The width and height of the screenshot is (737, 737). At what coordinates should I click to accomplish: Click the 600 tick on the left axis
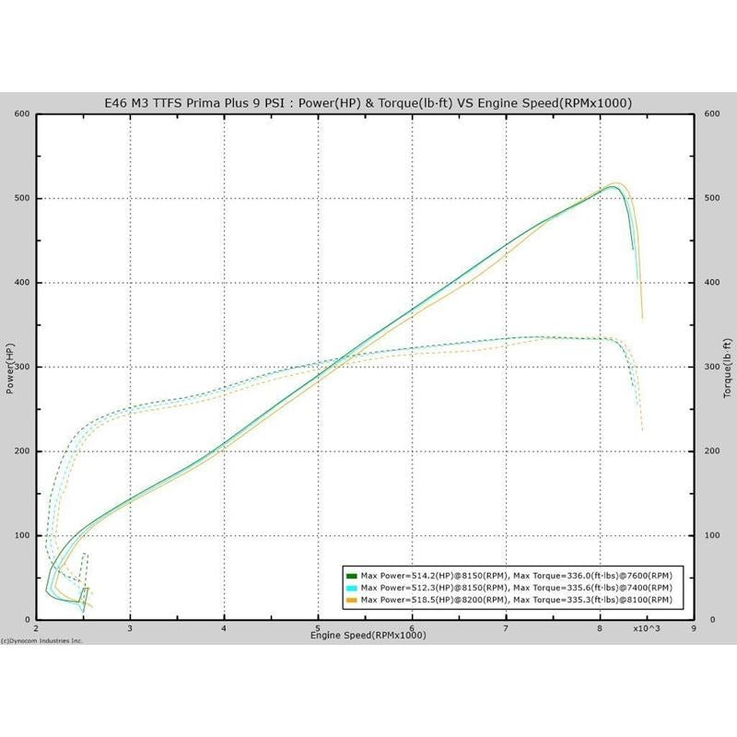tap(23, 114)
